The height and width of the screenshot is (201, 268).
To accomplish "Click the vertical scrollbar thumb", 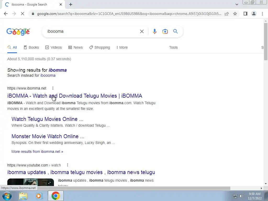I will (266, 41).
